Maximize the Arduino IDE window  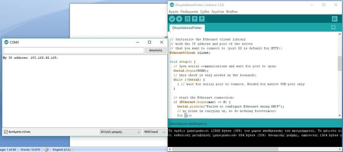324,5
